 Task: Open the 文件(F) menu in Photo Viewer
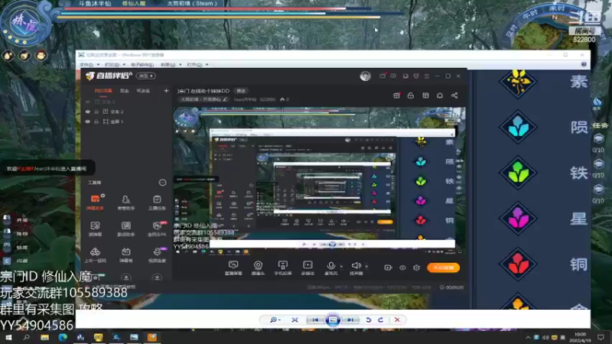89,64
